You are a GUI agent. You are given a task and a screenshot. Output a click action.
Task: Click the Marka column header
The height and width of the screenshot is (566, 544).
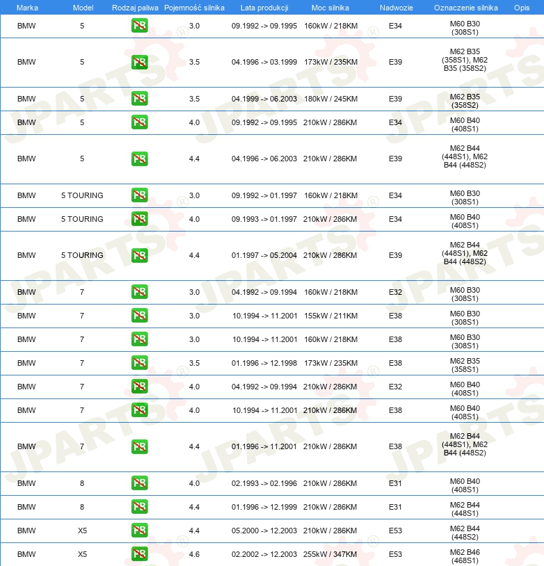point(27,8)
